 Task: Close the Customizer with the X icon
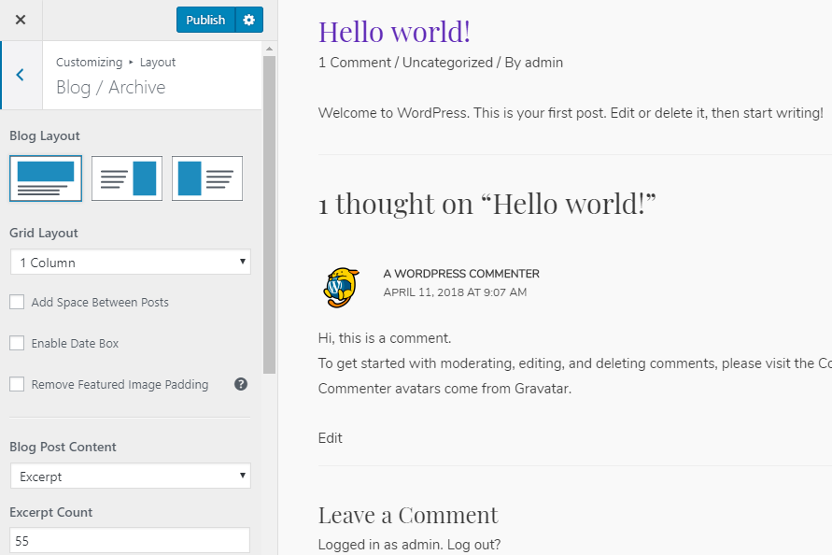point(21,21)
